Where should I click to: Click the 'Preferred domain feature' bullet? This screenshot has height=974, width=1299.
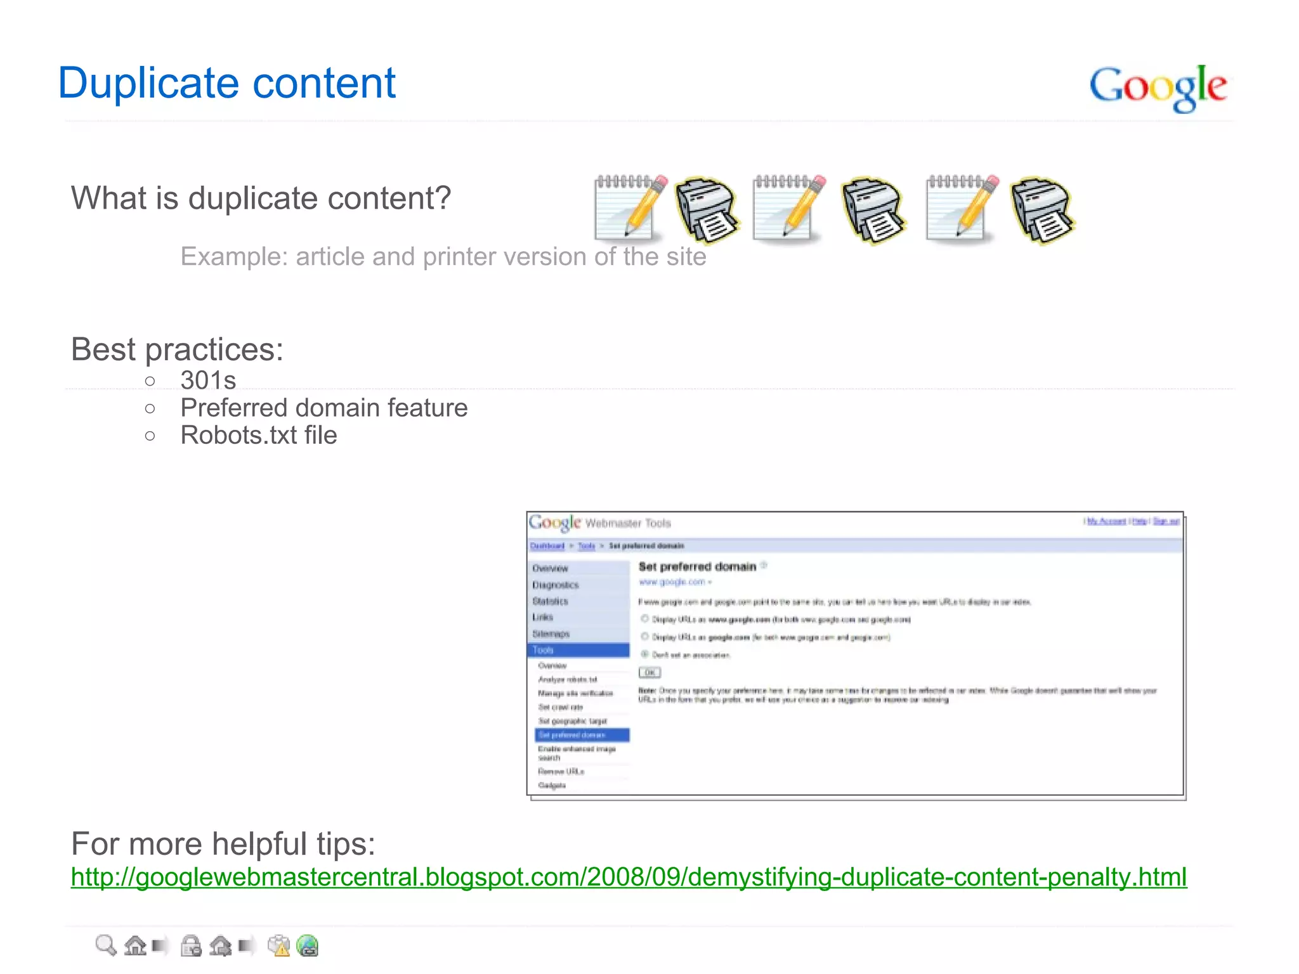(323, 408)
